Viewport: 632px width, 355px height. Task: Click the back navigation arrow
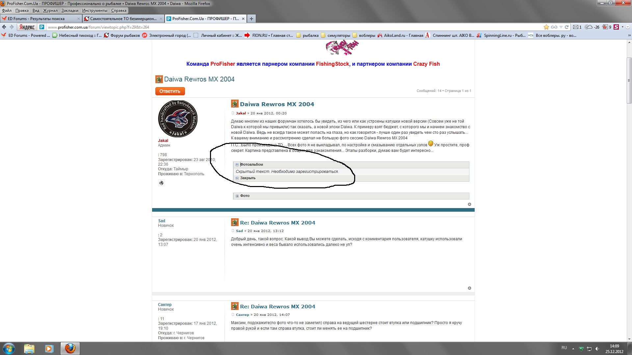(x=4, y=27)
